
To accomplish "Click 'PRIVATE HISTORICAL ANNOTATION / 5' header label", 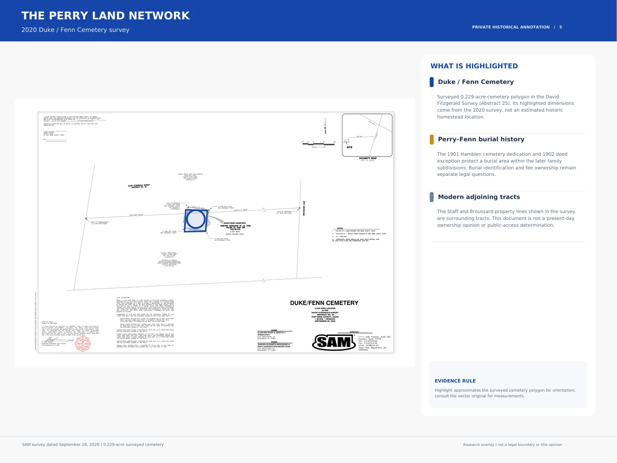I will [517, 27].
